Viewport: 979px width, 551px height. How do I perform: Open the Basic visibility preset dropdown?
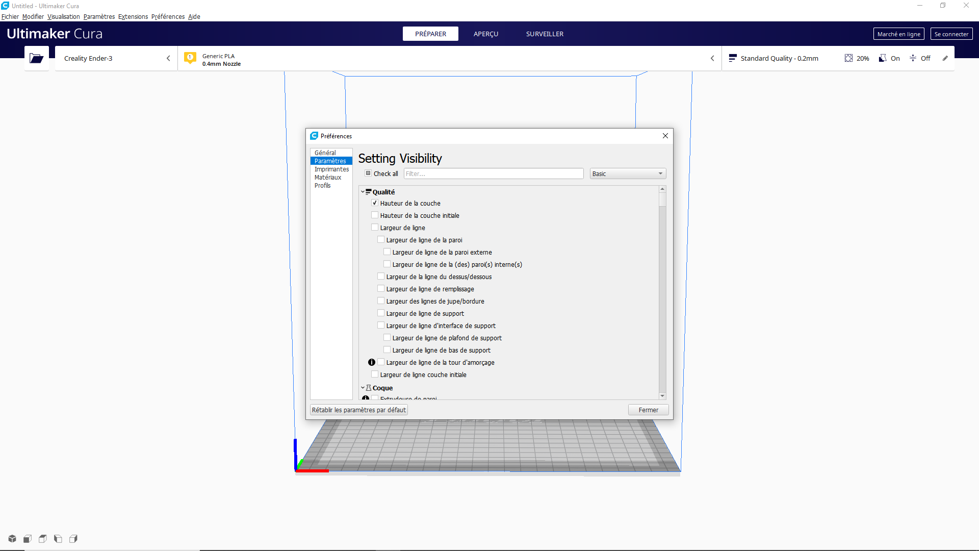[x=628, y=173]
